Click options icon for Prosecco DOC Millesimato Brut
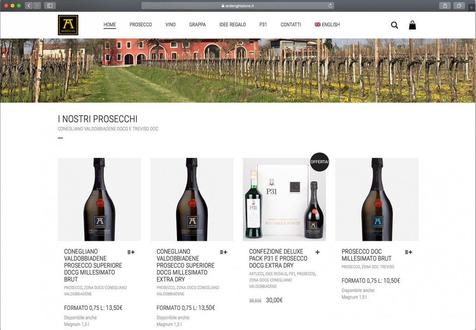Screen dimensions: 476x330 pos(409,252)
